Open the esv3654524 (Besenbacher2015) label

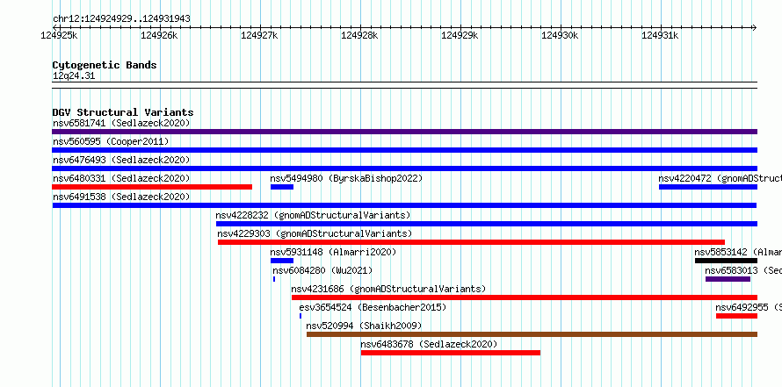[373, 307]
